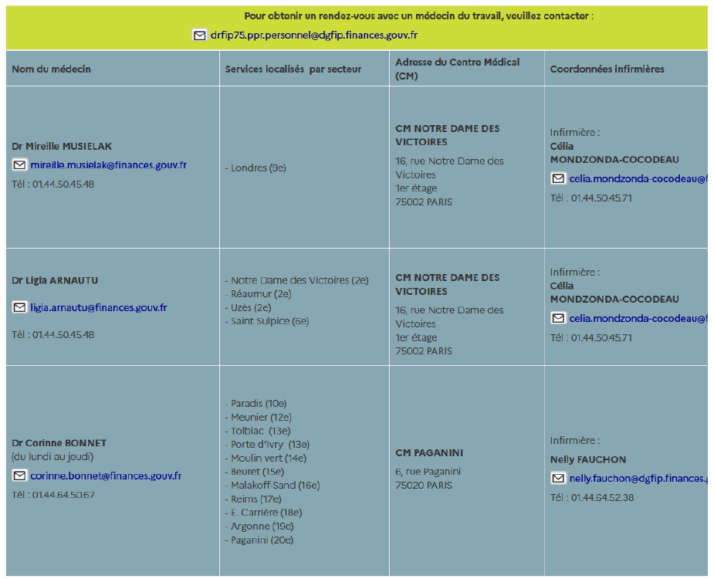Open celia.mondzonda-cocodeau link in Dr MUSIELAK row

[x=638, y=178]
